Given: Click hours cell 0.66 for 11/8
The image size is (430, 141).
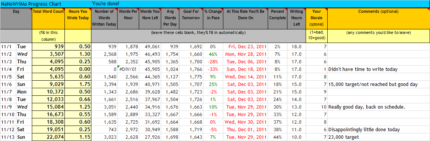Looking at the screenshot, I should [78, 99].
